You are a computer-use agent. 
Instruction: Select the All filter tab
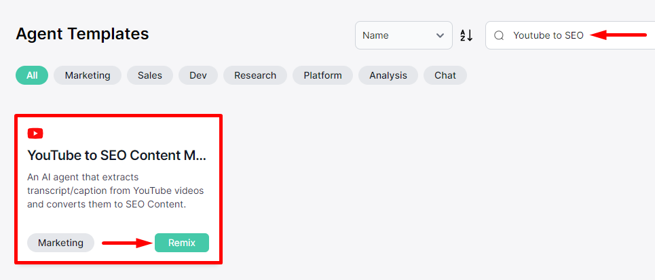point(32,75)
